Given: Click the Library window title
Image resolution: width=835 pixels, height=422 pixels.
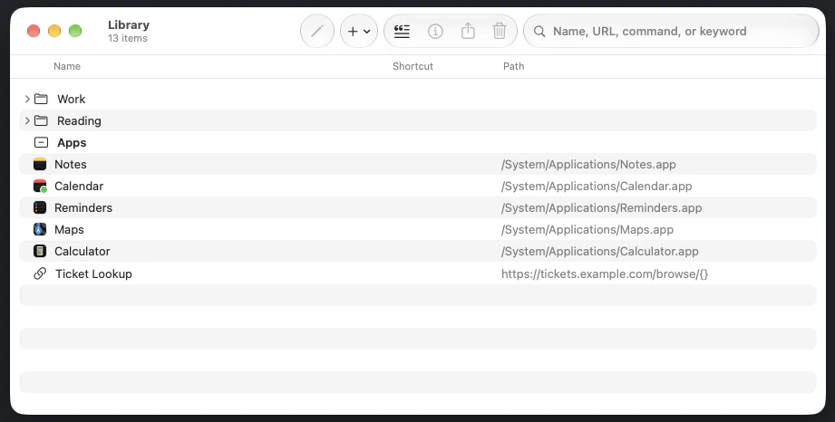Looking at the screenshot, I should (129, 25).
